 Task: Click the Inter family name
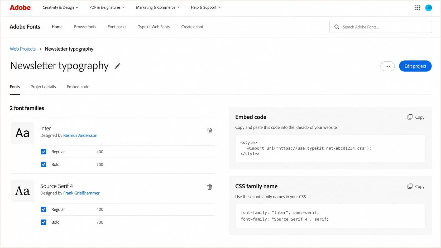pyautogui.click(x=45, y=128)
